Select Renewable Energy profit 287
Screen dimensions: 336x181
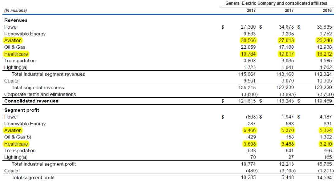click(x=252, y=124)
